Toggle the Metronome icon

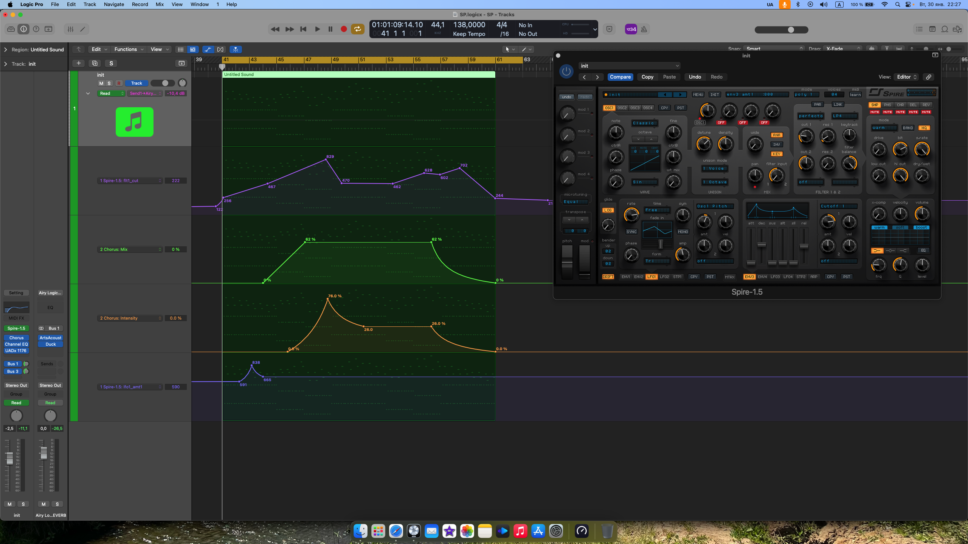(644, 29)
